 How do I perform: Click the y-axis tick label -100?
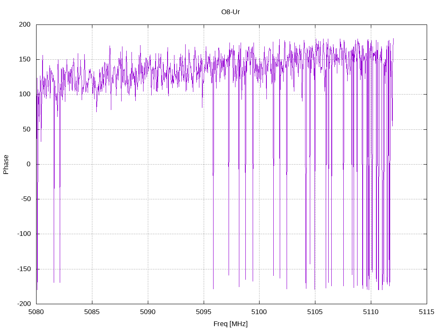[24, 234]
